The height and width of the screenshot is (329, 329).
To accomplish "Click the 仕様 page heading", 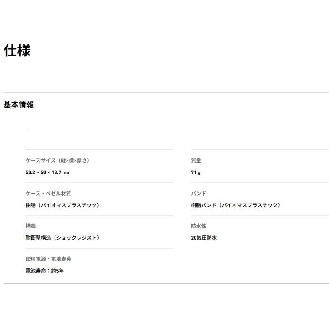I will 17,51.
